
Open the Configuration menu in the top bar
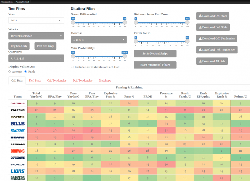[7, 2]
